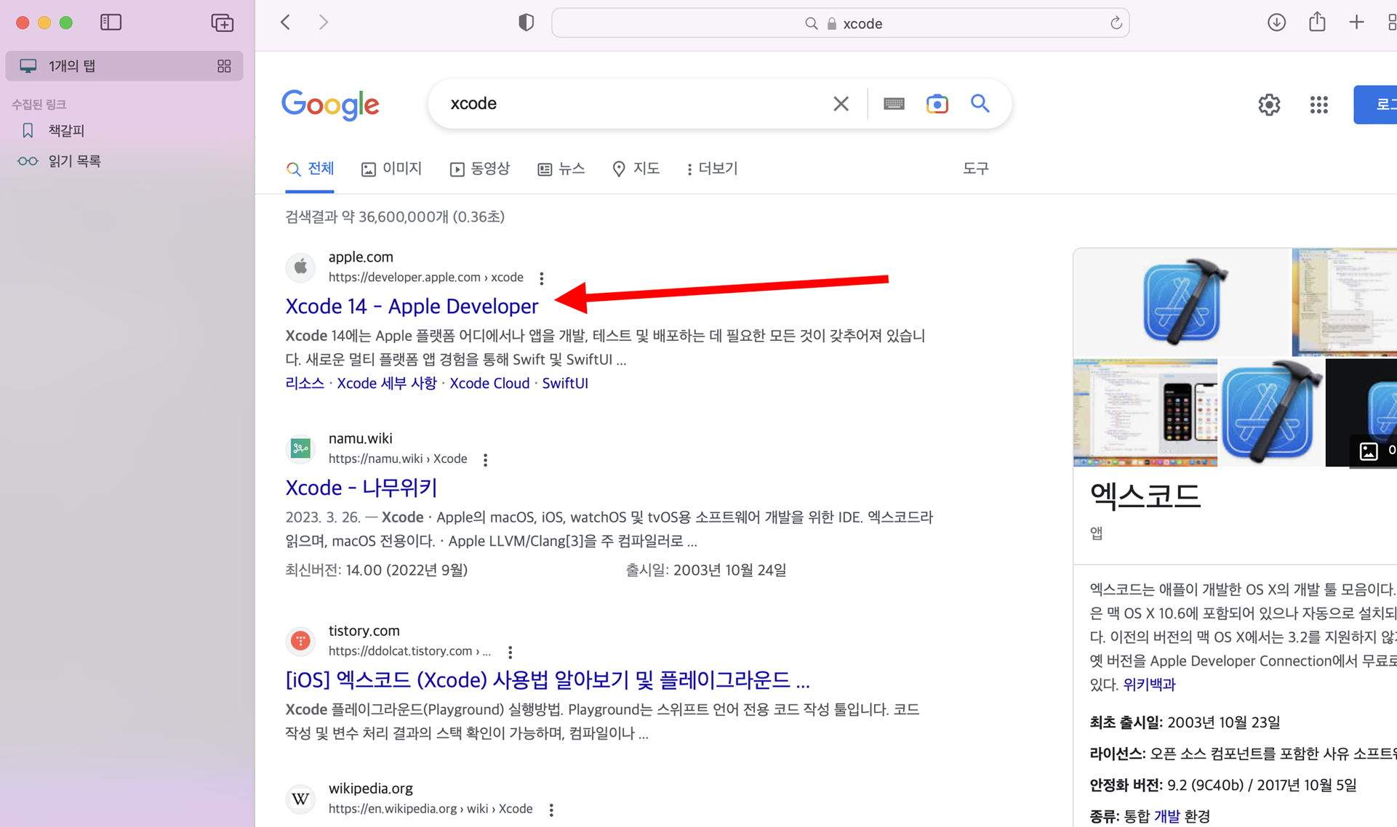This screenshot has height=827, width=1397.
Task: Open Google settings gear
Action: [1269, 105]
